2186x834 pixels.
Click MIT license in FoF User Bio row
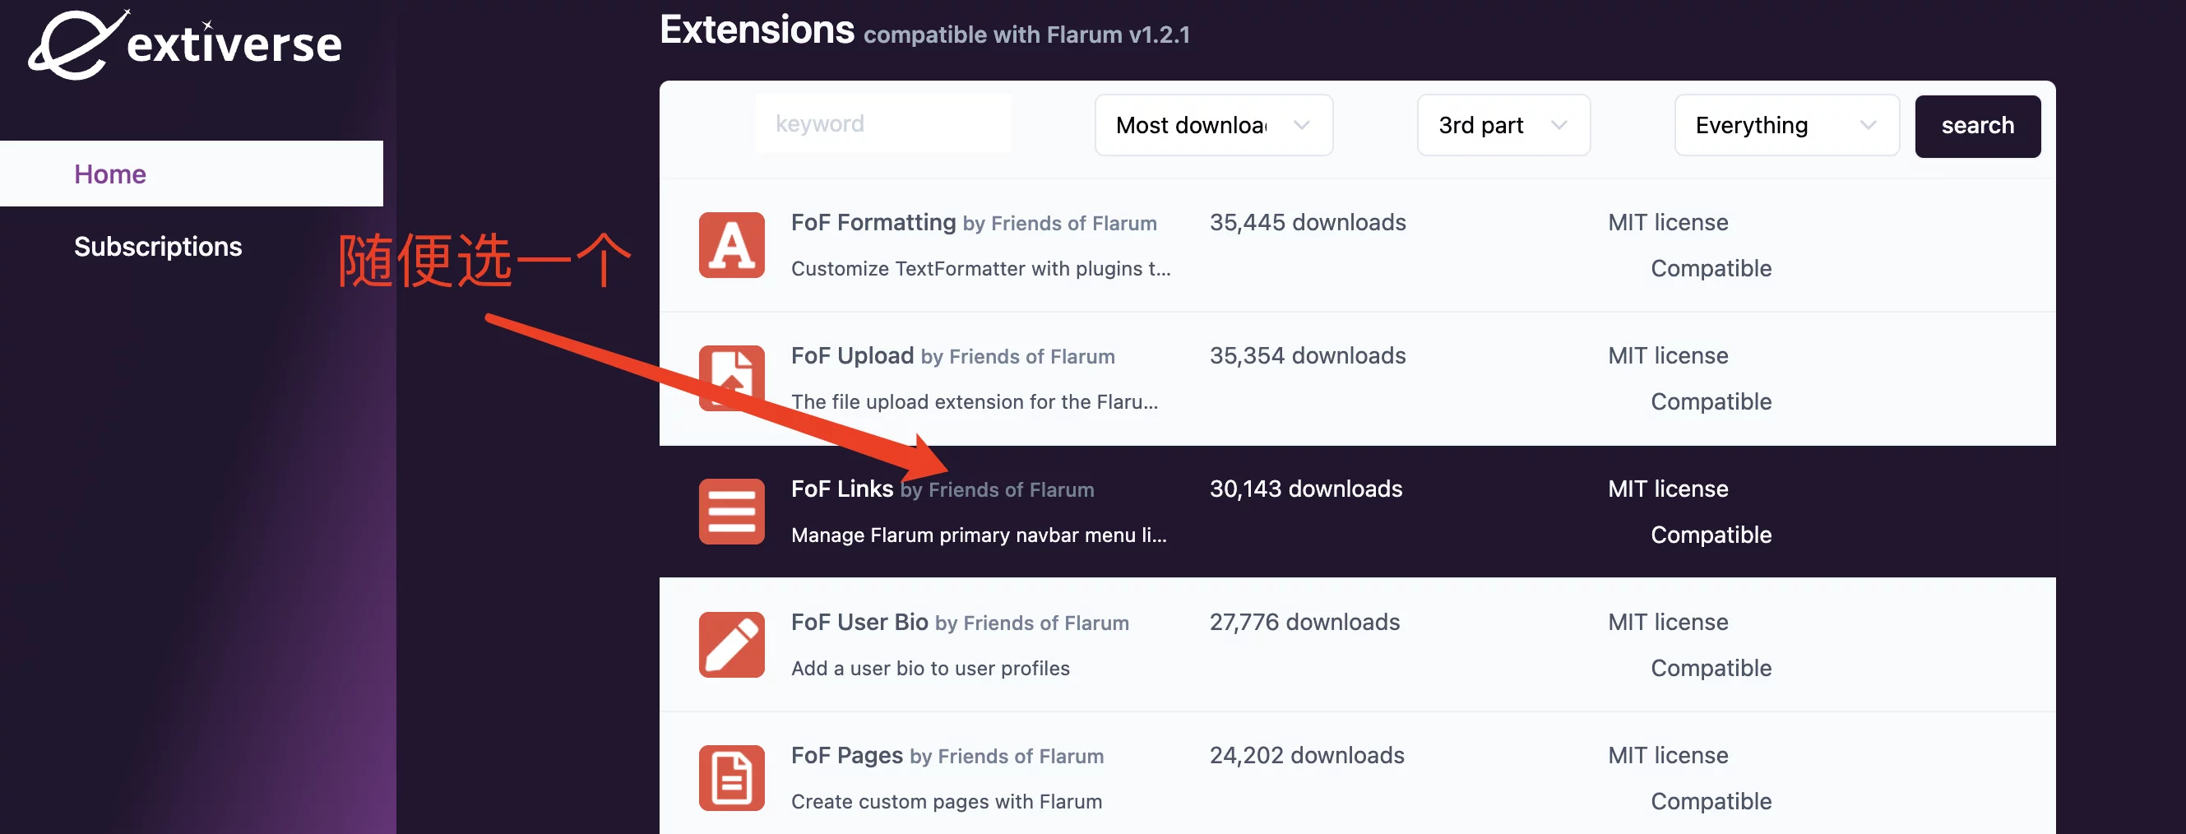pos(1668,622)
